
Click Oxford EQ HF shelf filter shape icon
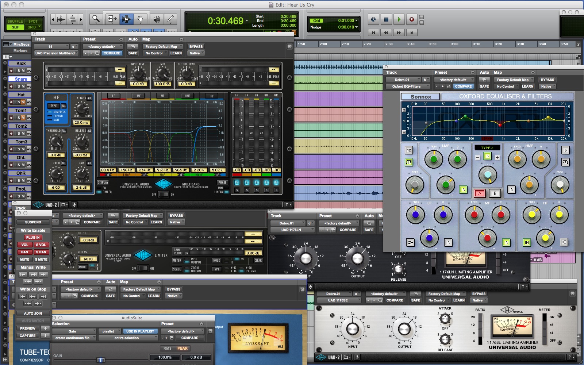coord(565,162)
